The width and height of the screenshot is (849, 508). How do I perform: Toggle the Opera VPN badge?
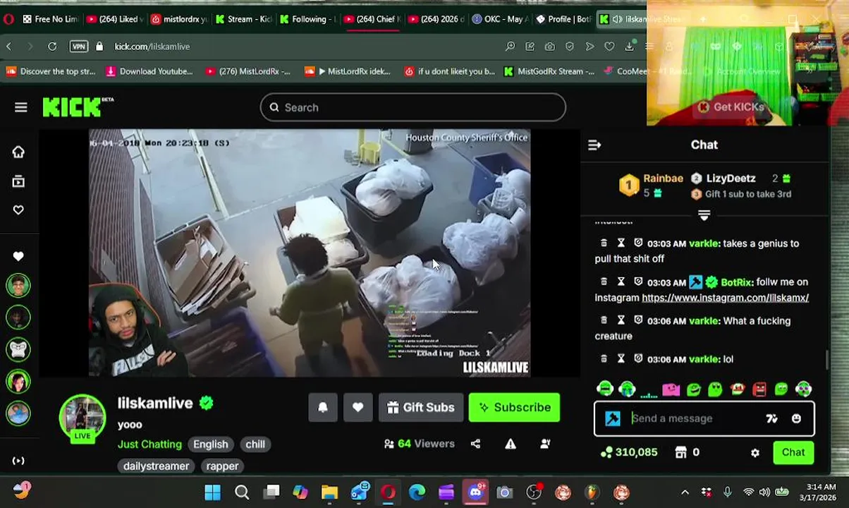tap(79, 47)
